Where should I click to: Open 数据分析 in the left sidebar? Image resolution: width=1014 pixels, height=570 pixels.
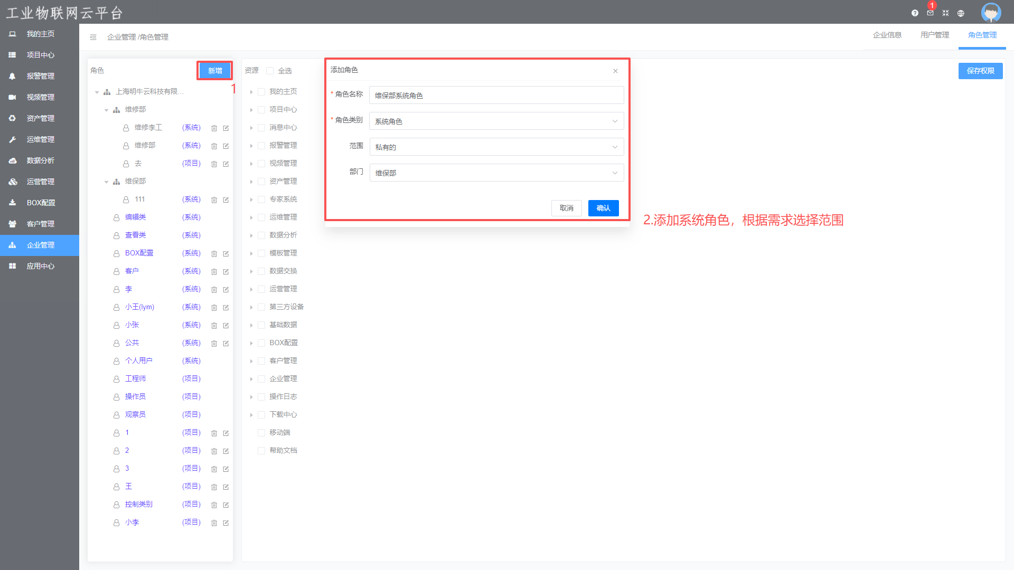40,160
